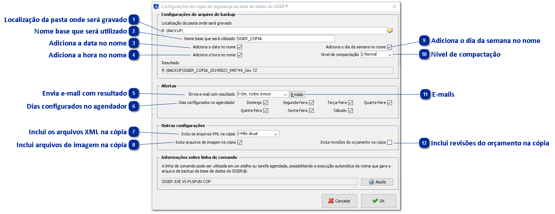Click callout badge 5 beside Envia e-mail
555x214 pixels.
[134, 93]
